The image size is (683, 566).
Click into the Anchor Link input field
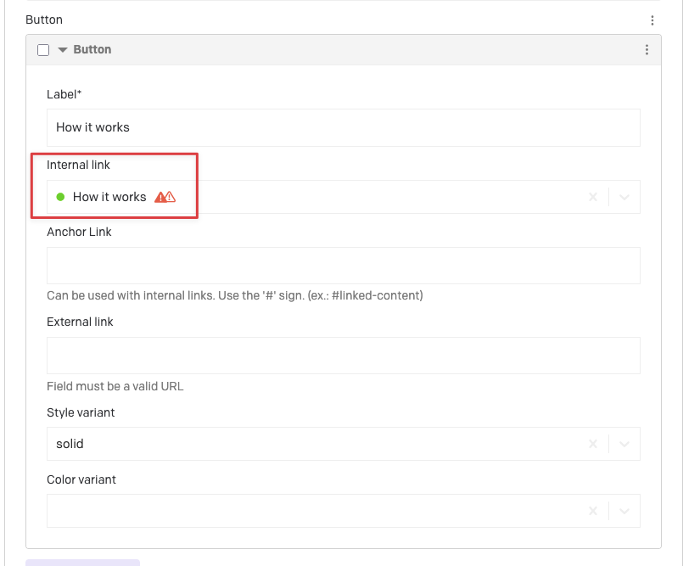(x=343, y=266)
